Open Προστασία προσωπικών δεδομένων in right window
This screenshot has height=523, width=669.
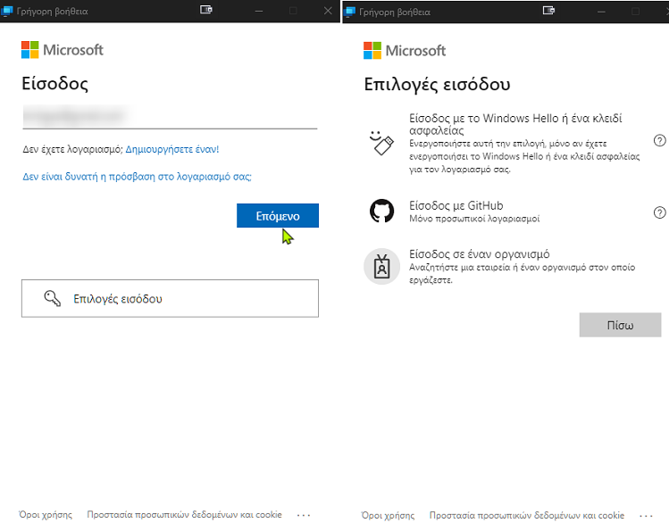pos(526,515)
